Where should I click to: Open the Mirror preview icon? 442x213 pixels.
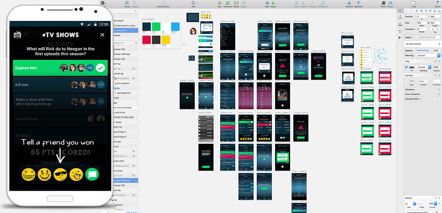coord(383,3)
